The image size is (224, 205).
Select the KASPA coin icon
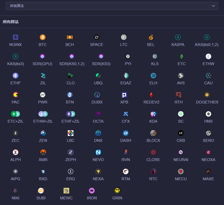coord(178,37)
